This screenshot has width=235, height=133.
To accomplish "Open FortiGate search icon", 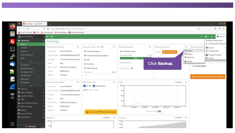I will [52, 37].
